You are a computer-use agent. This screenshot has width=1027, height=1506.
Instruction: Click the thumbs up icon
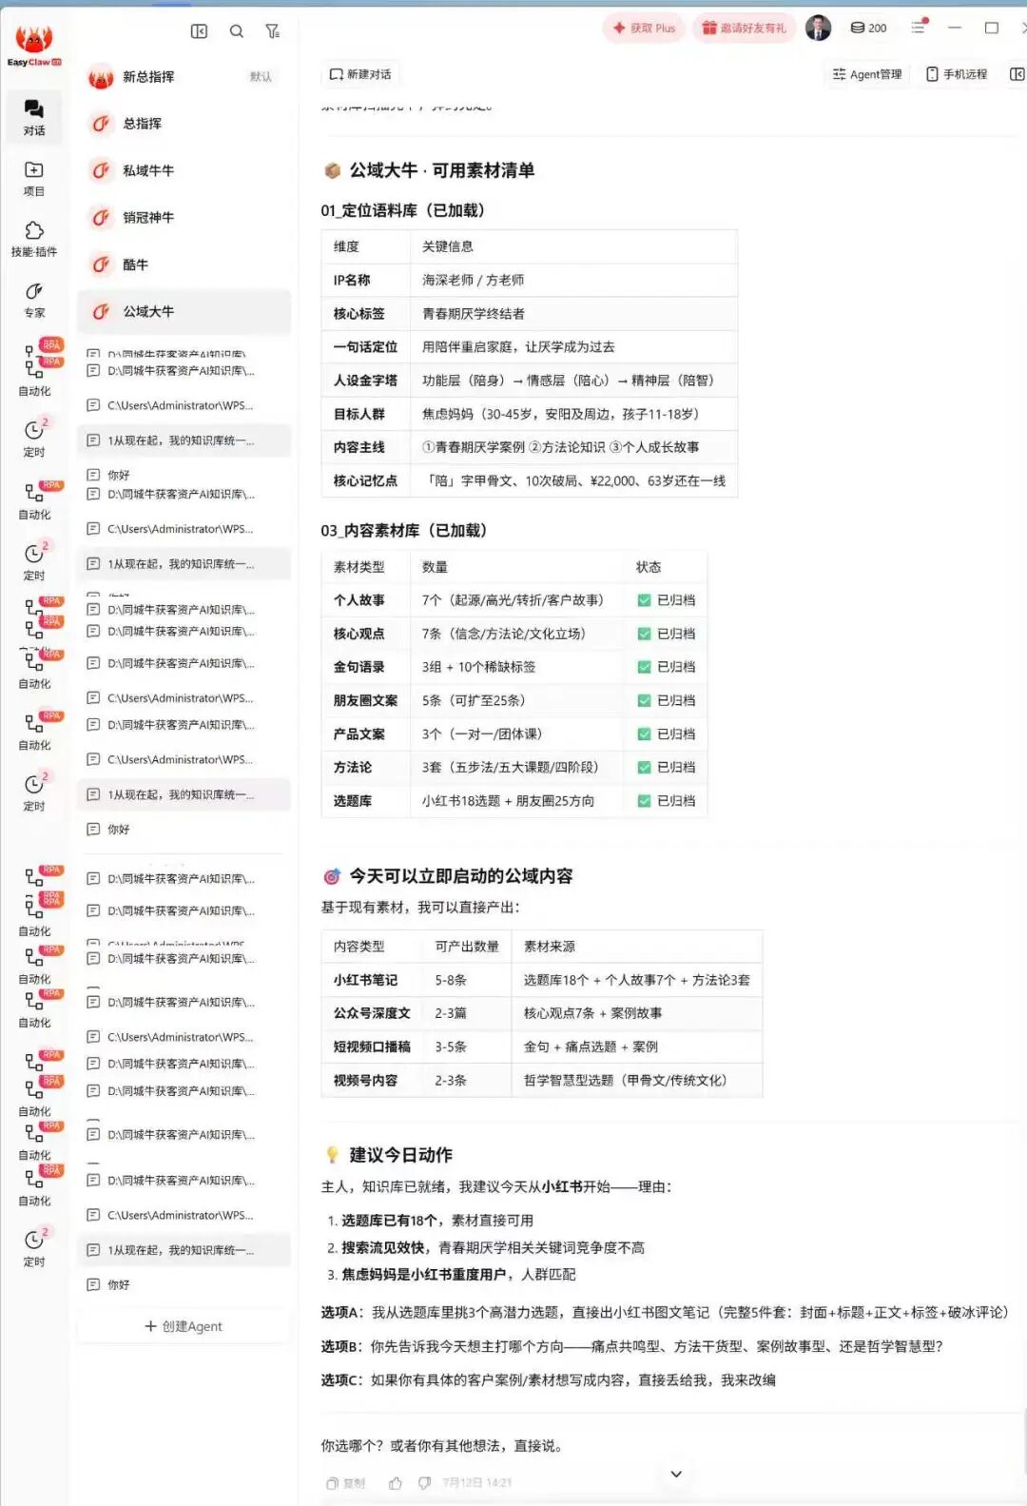click(x=396, y=1482)
